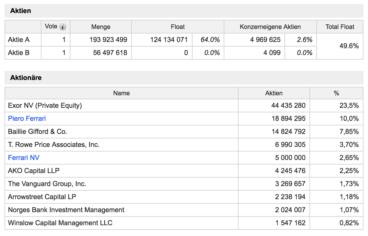Click the Aktie A row label
The width and height of the screenshot is (368, 236).
tap(19, 40)
